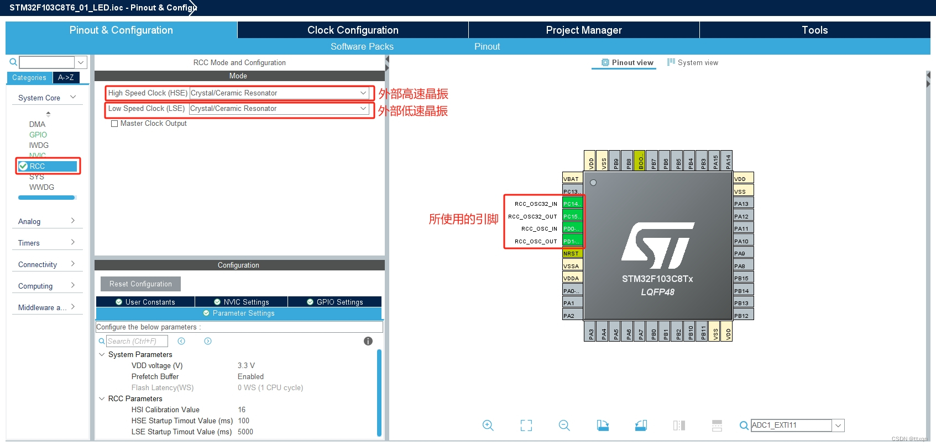The height and width of the screenshot is (447, 936).
Task: Open the Software Packs menu
Action: point(362,46)
